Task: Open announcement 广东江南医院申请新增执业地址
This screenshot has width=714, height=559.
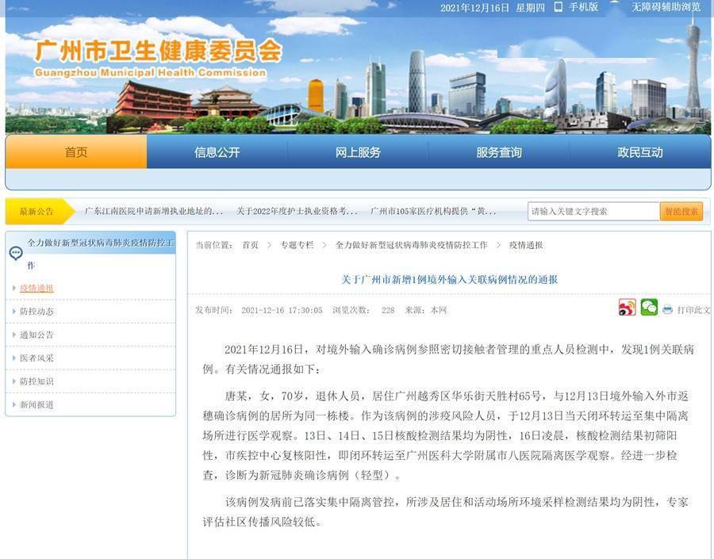Action: coord(154,211)
